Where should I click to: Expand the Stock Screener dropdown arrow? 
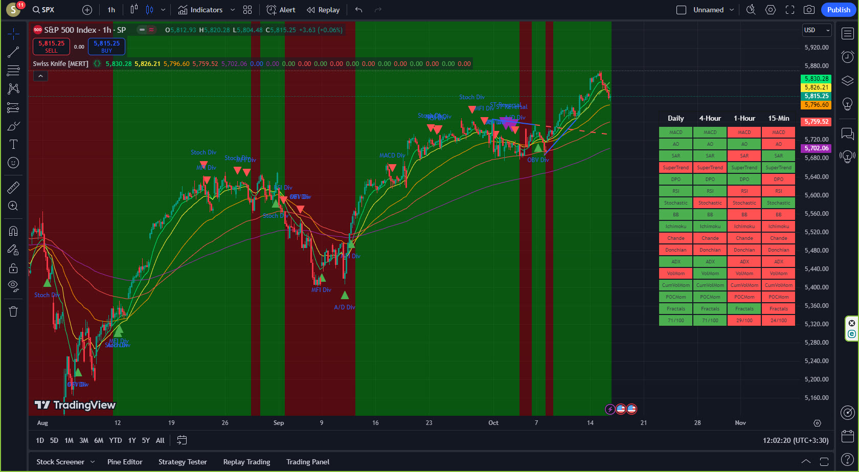(93, 462)
